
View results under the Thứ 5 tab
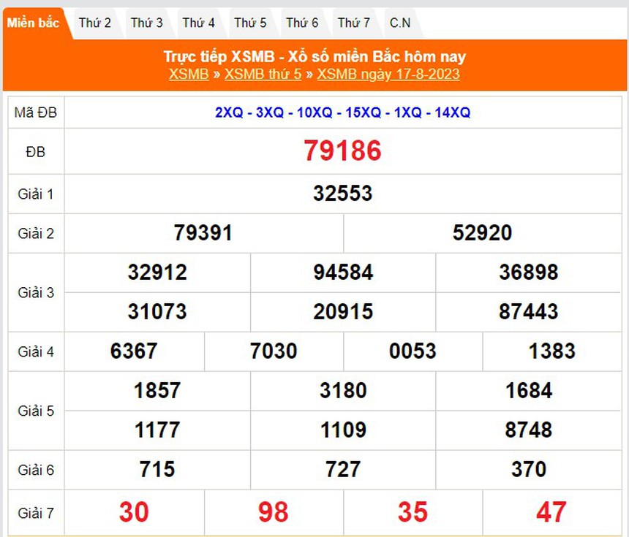[252, 23]
